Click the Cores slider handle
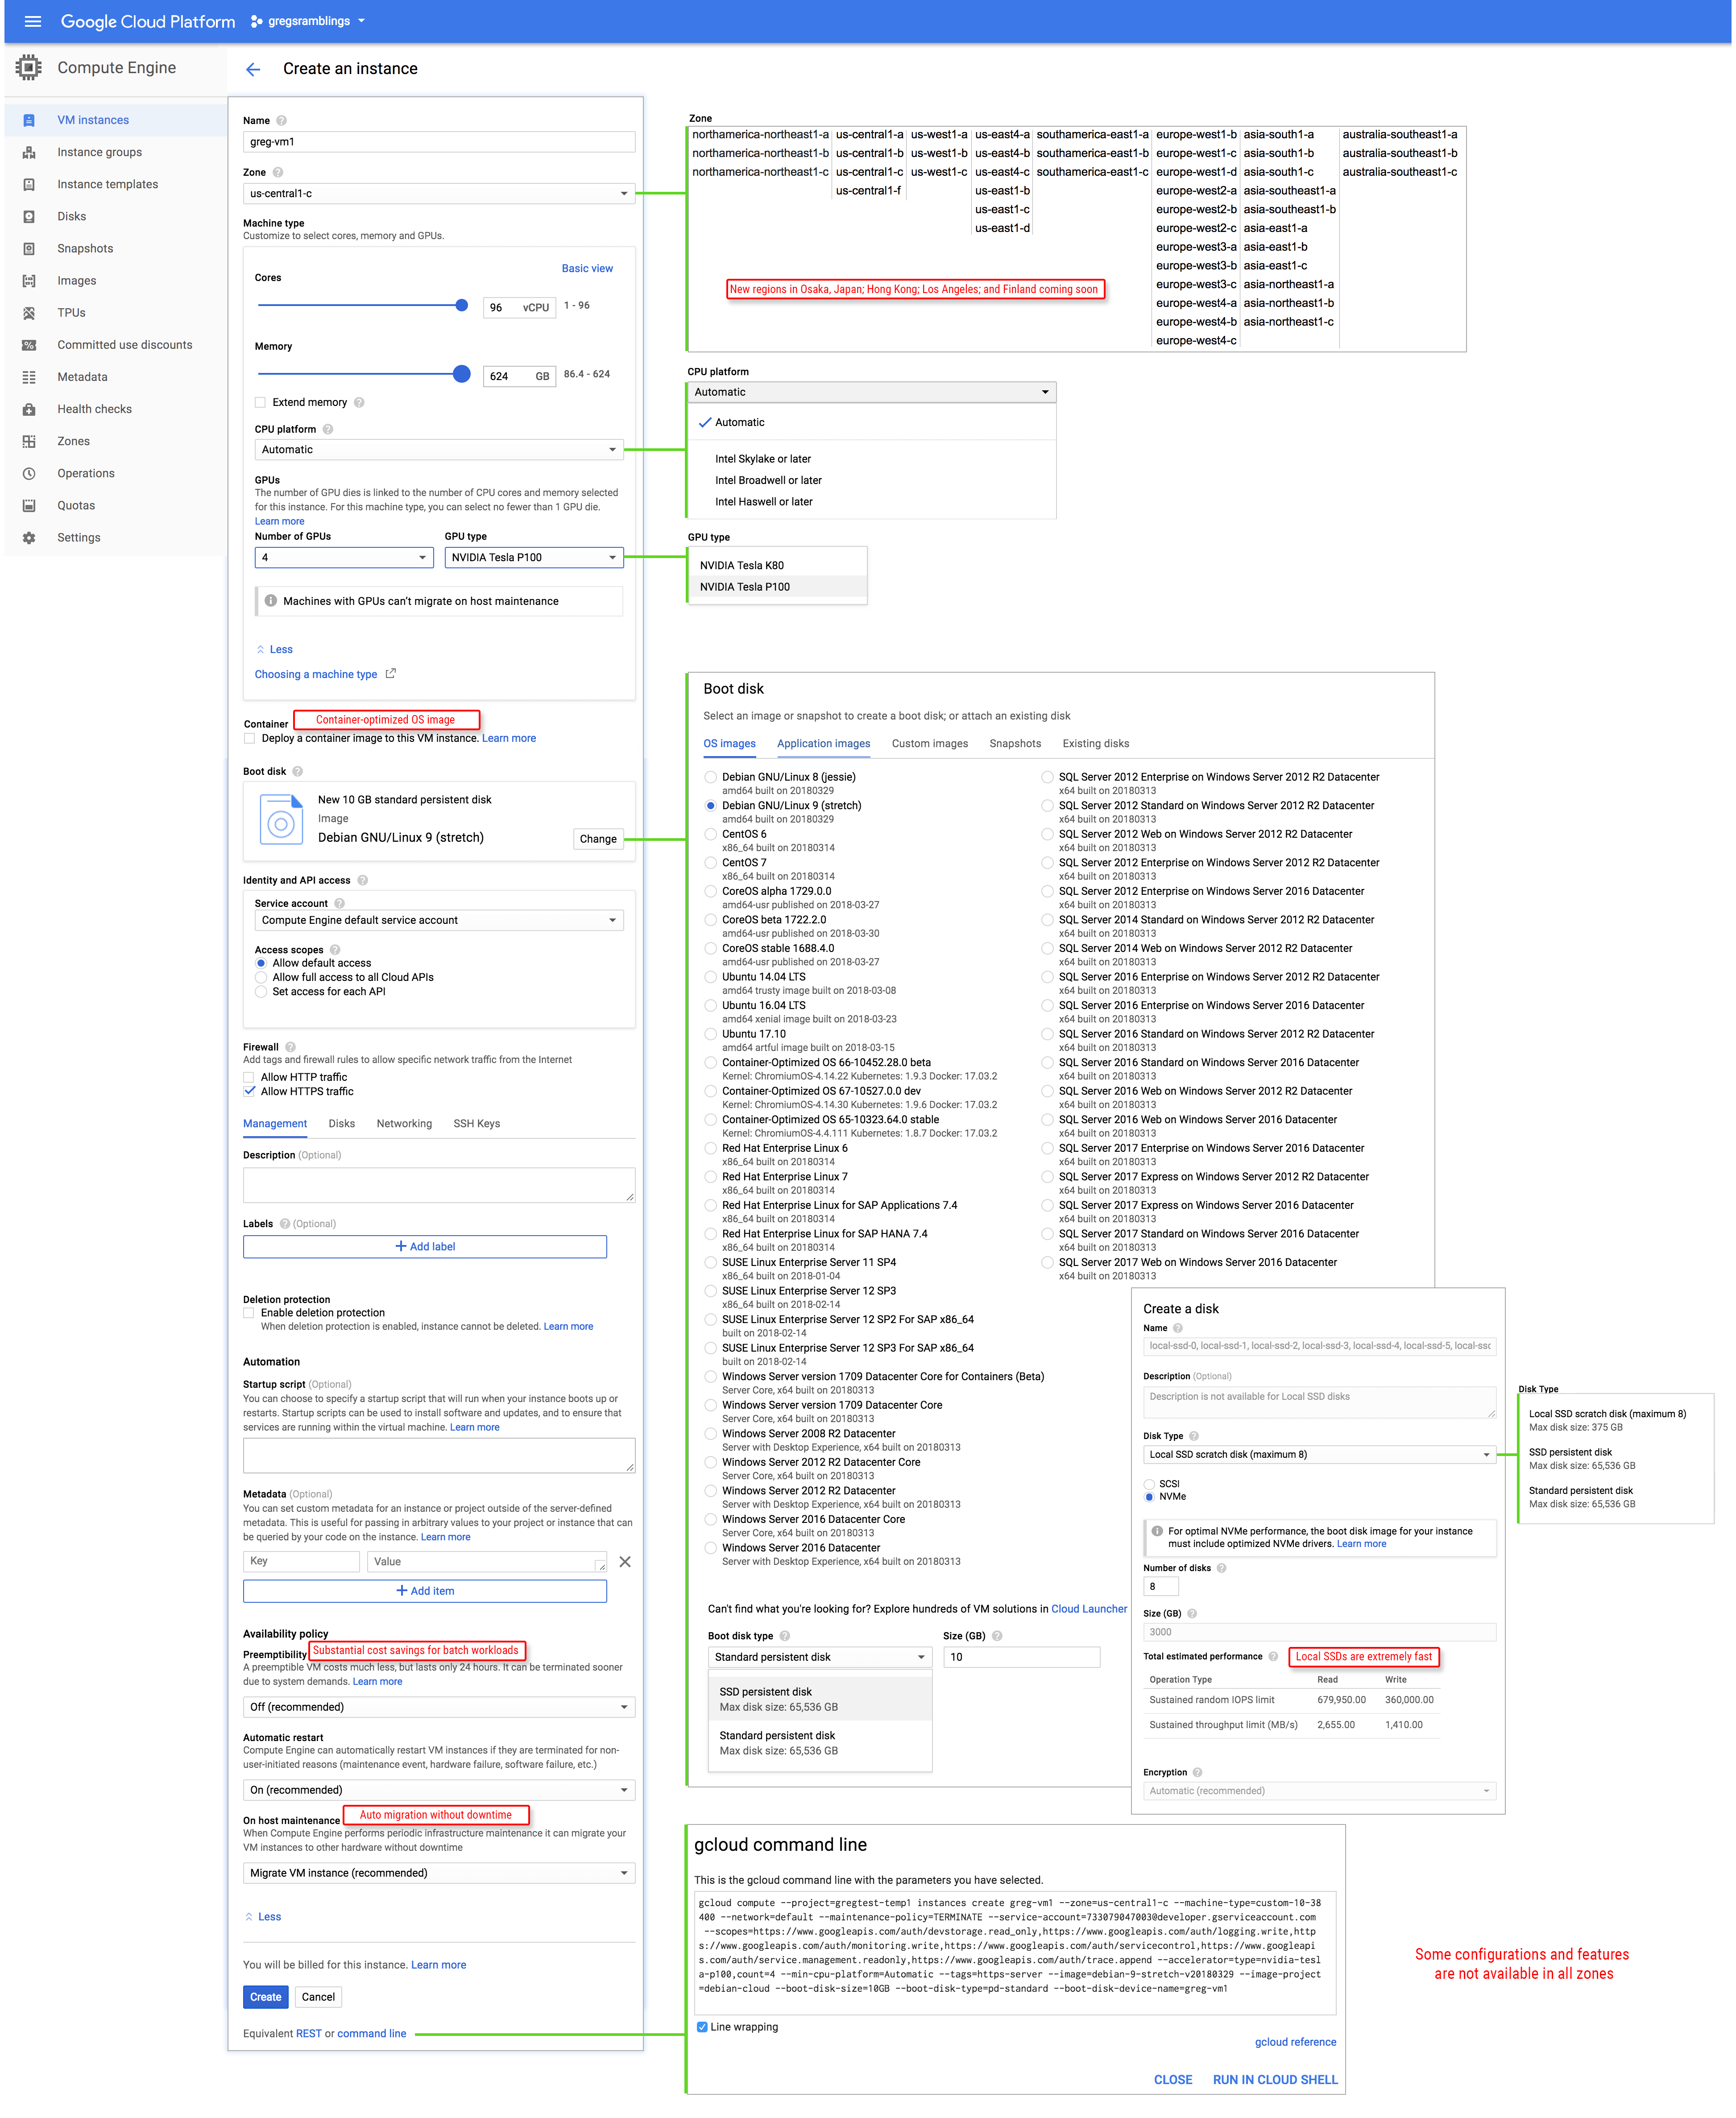This screenshot has height=2118, width=1736. (x=462, y=305)
